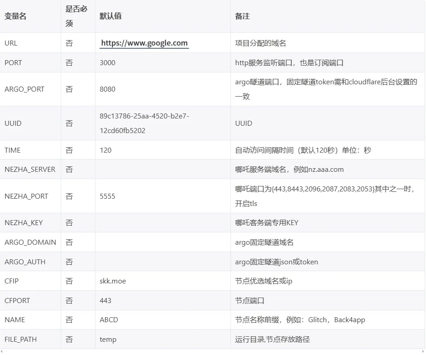The height and width of the screenshot is (355, 426).
Task: Click the NEZHA_SERVER variable name
Action: (x=30, y=170)
